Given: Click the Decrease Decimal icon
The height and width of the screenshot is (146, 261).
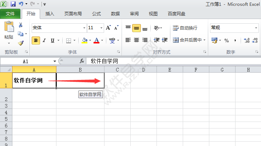Looking at the screenshot, I should pos(255,41).
